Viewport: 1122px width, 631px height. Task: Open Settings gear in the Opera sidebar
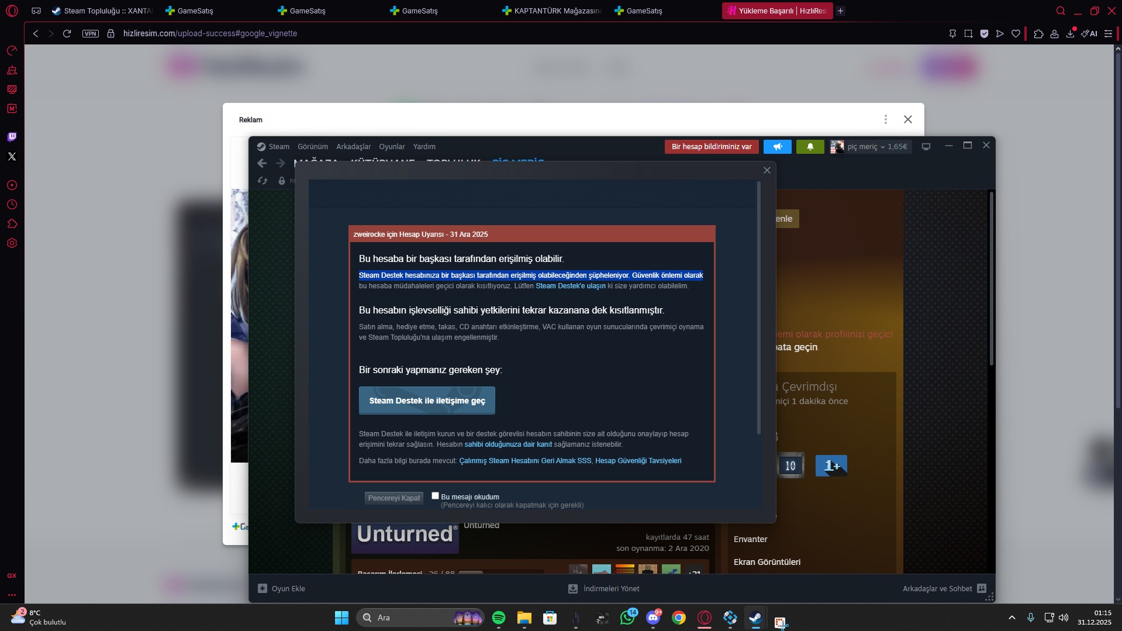coord(12,243)
